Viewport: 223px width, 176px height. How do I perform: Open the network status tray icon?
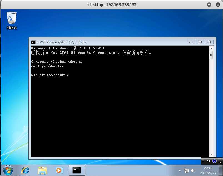pyautogui.click(x=187, y=170)
